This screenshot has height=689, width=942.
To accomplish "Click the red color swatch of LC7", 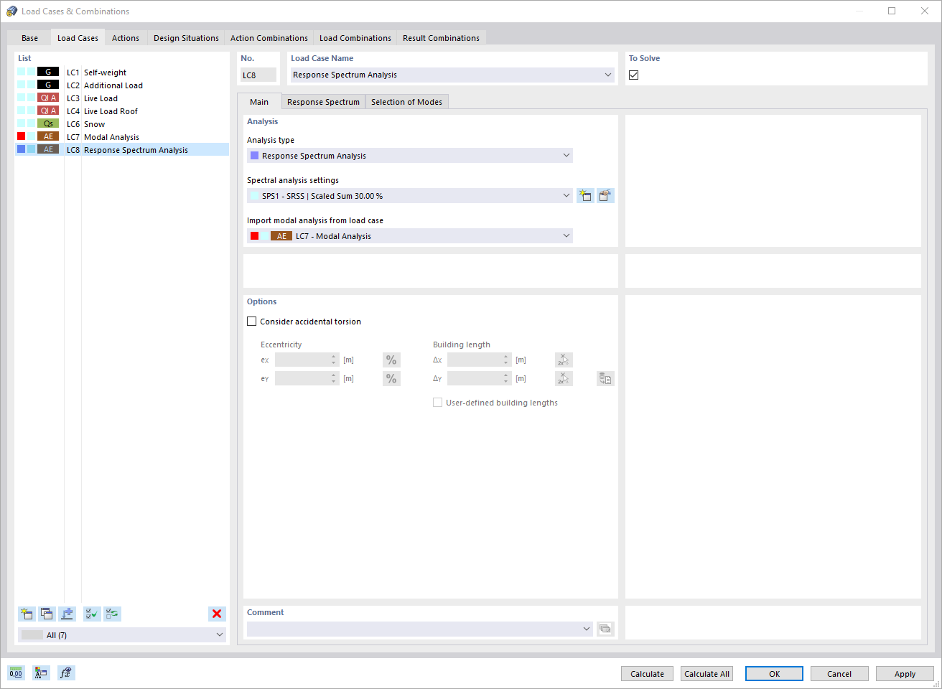I will (x=22, y=136).
